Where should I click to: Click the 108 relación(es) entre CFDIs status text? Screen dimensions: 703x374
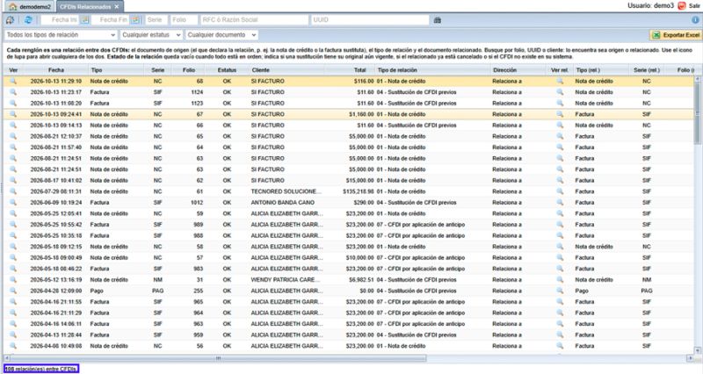40,369
